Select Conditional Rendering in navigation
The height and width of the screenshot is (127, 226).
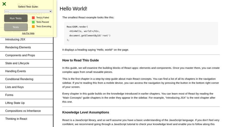(x=27, y=79)
